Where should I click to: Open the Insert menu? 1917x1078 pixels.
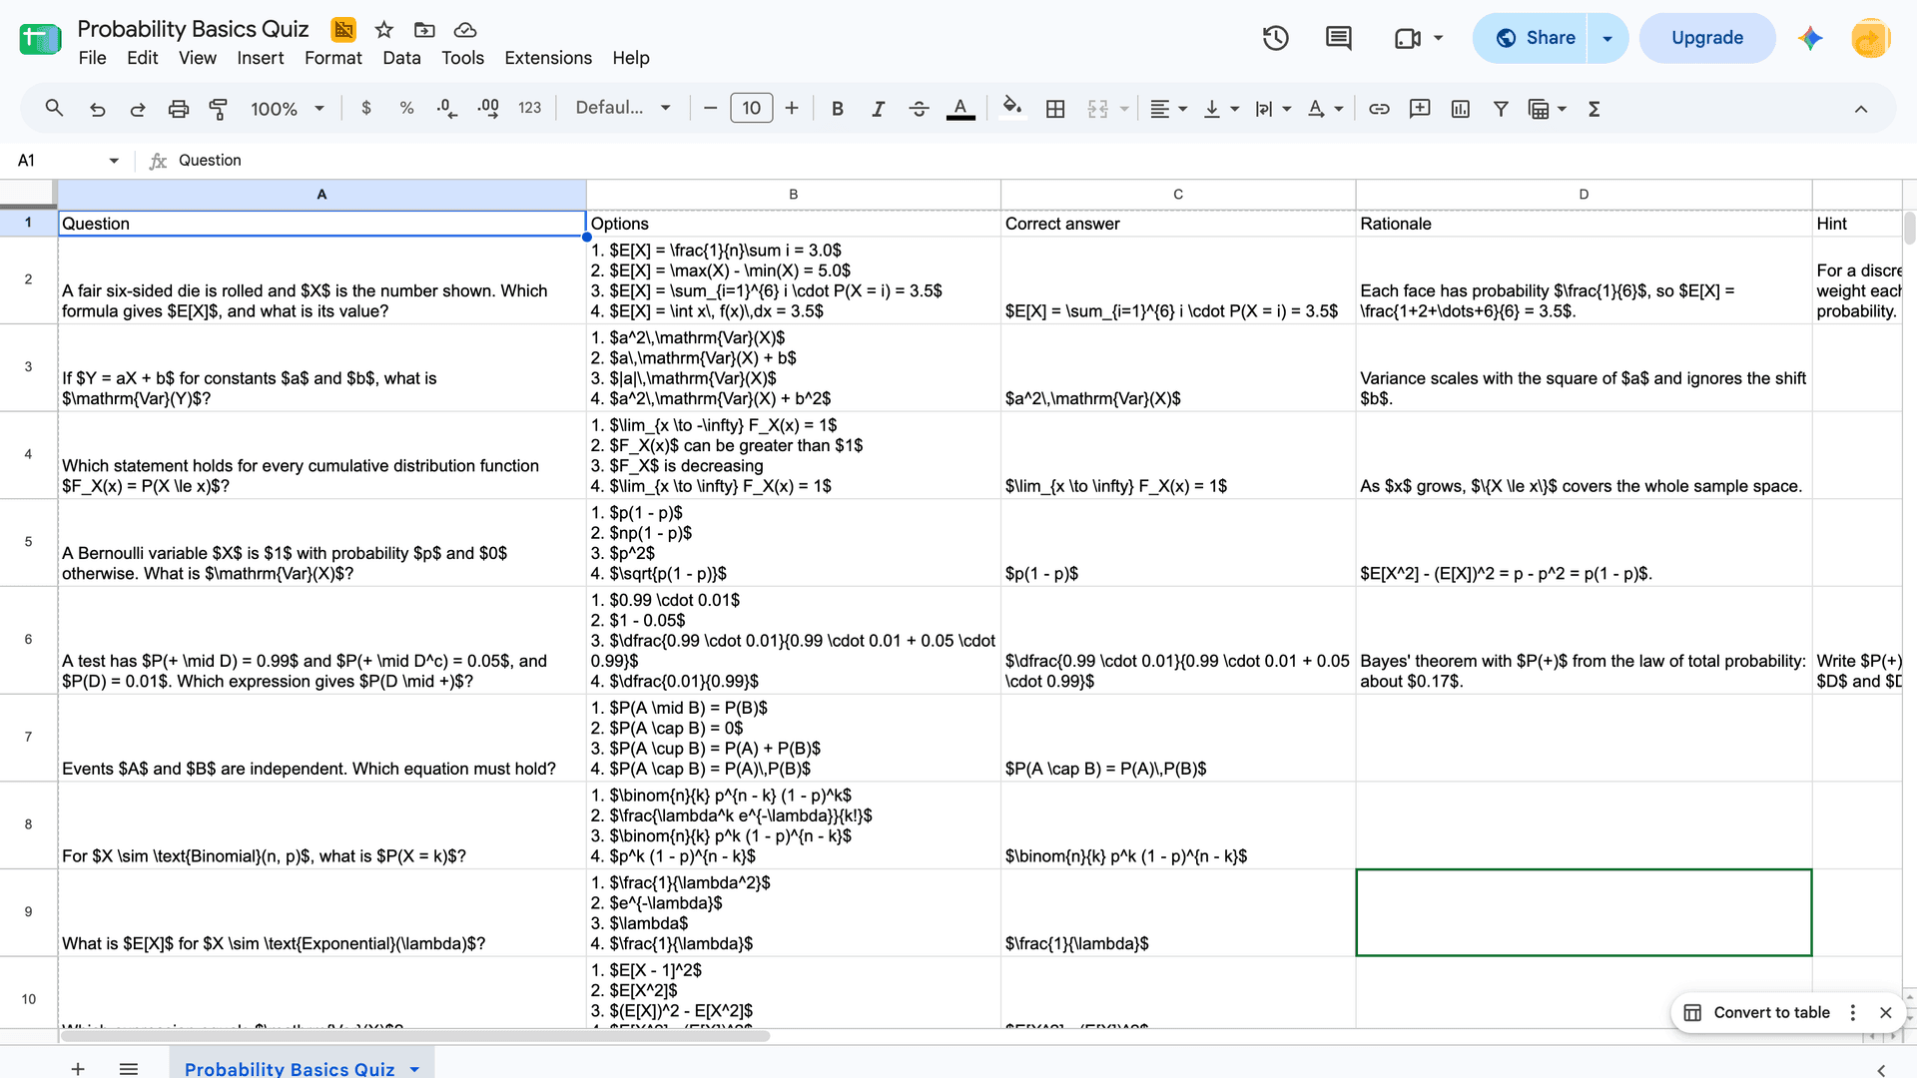[x=261, y=58]
